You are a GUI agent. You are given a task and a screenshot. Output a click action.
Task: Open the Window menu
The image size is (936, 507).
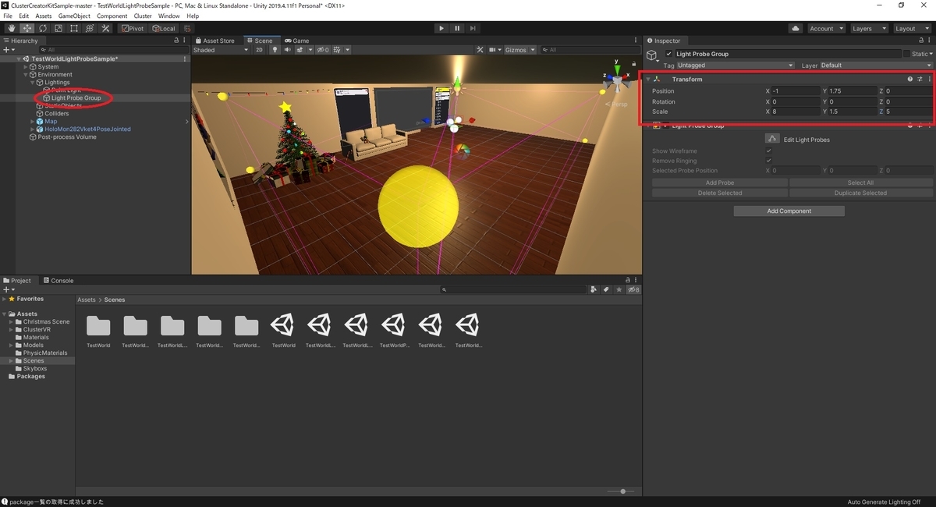[168, 16]
